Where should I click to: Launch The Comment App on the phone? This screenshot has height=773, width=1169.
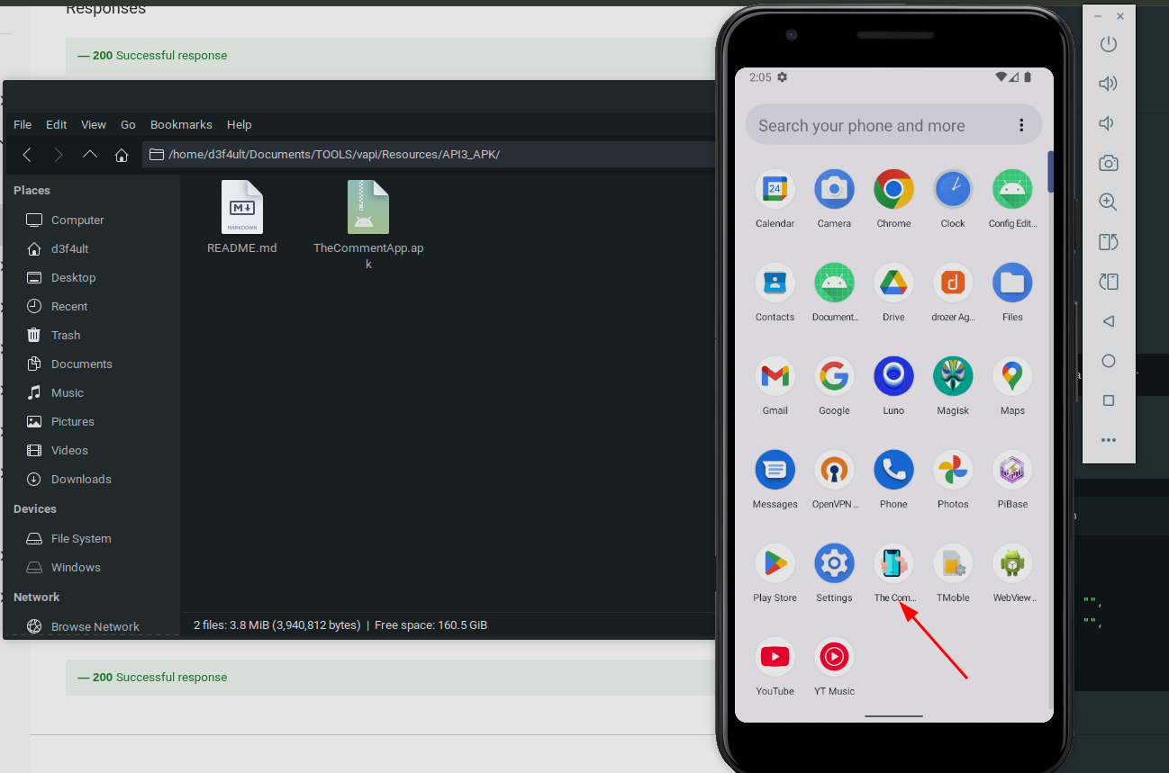(x=893, y=564)
